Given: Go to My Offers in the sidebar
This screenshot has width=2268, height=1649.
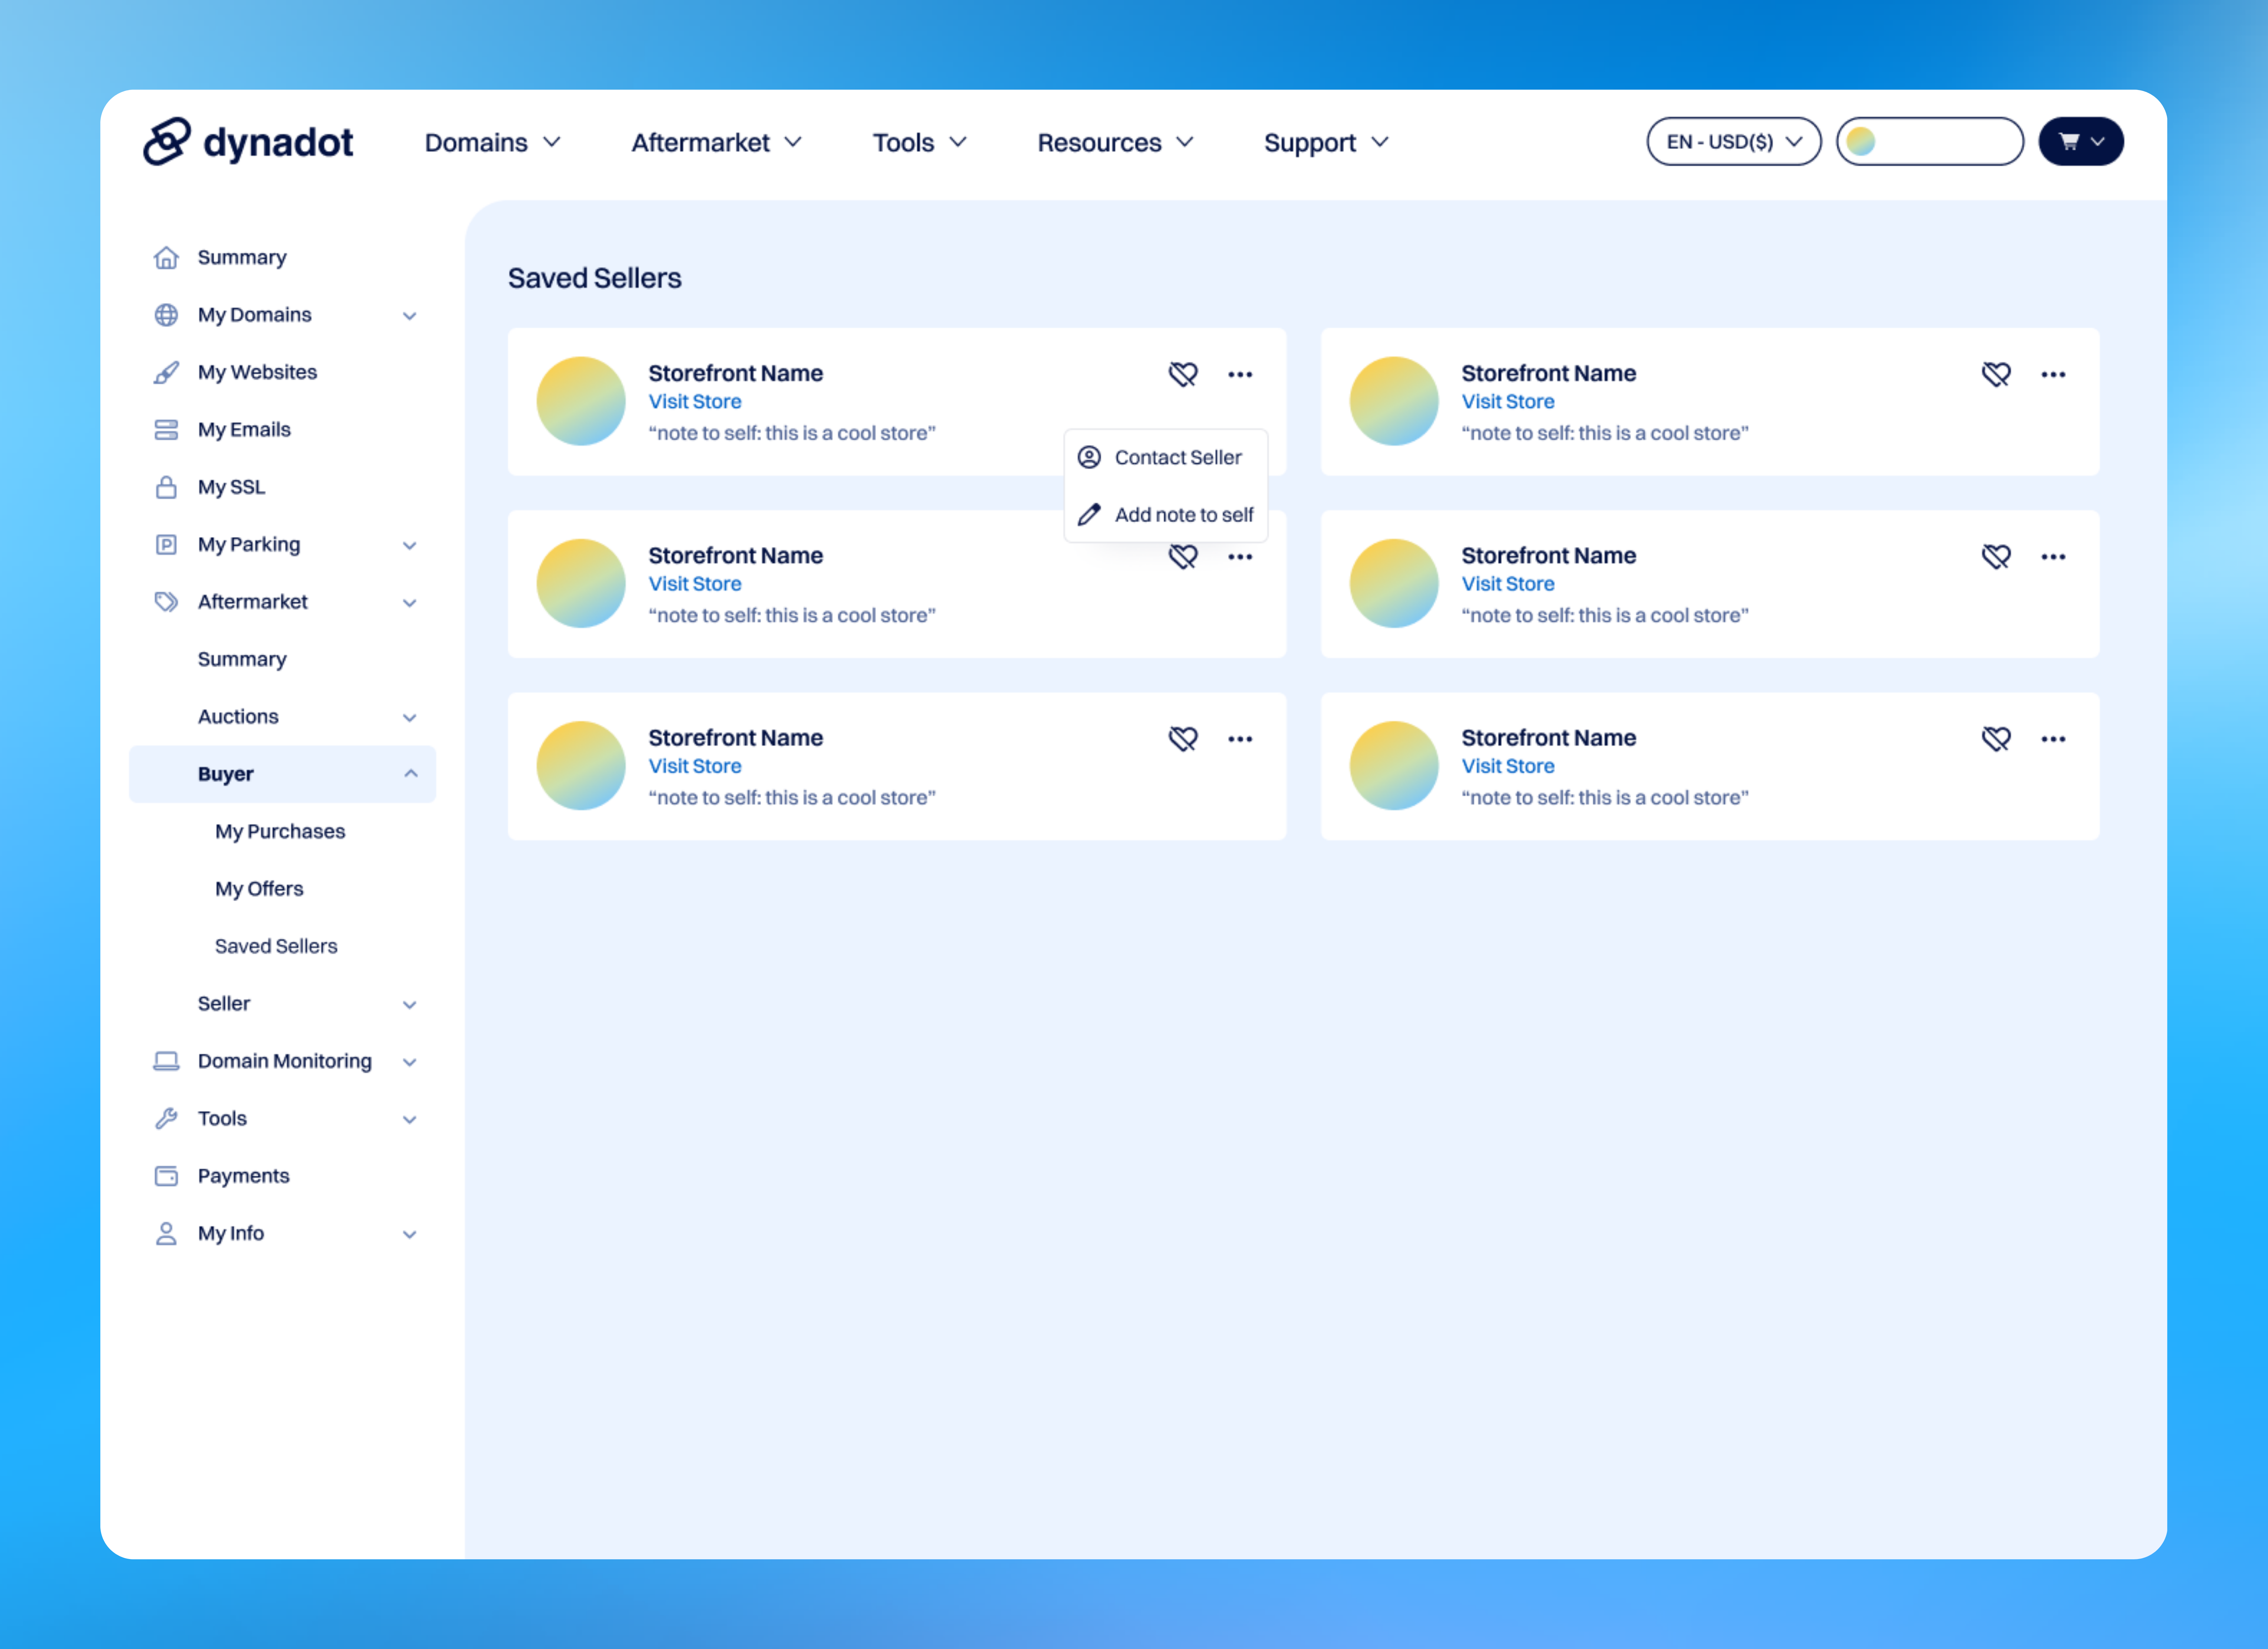Looking at the screenshot, I should pyautogui.click(x=259, y=889).
